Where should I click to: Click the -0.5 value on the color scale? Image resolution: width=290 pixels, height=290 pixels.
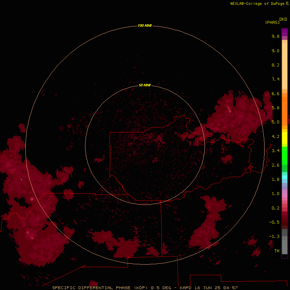coord(274,222)
